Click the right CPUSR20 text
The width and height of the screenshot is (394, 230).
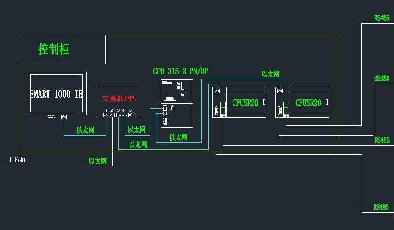pos(308,103)
